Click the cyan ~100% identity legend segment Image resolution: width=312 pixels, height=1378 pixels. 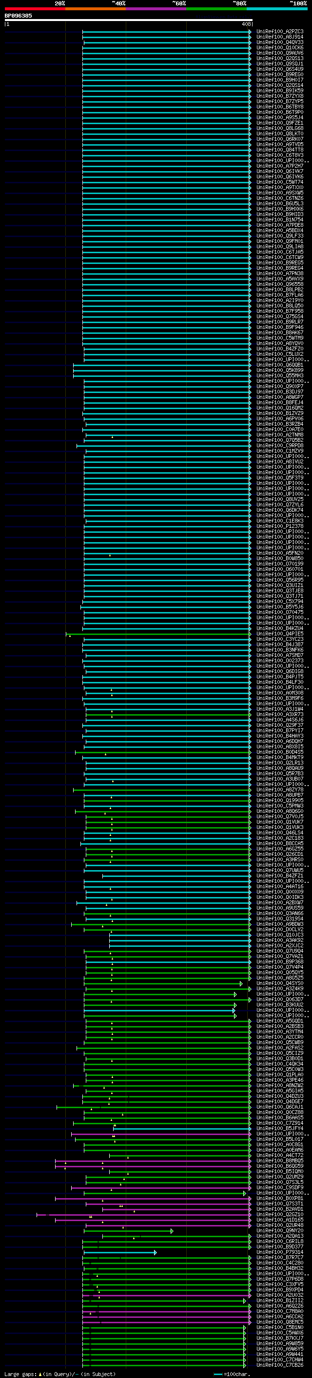click(x=277, y=9)
